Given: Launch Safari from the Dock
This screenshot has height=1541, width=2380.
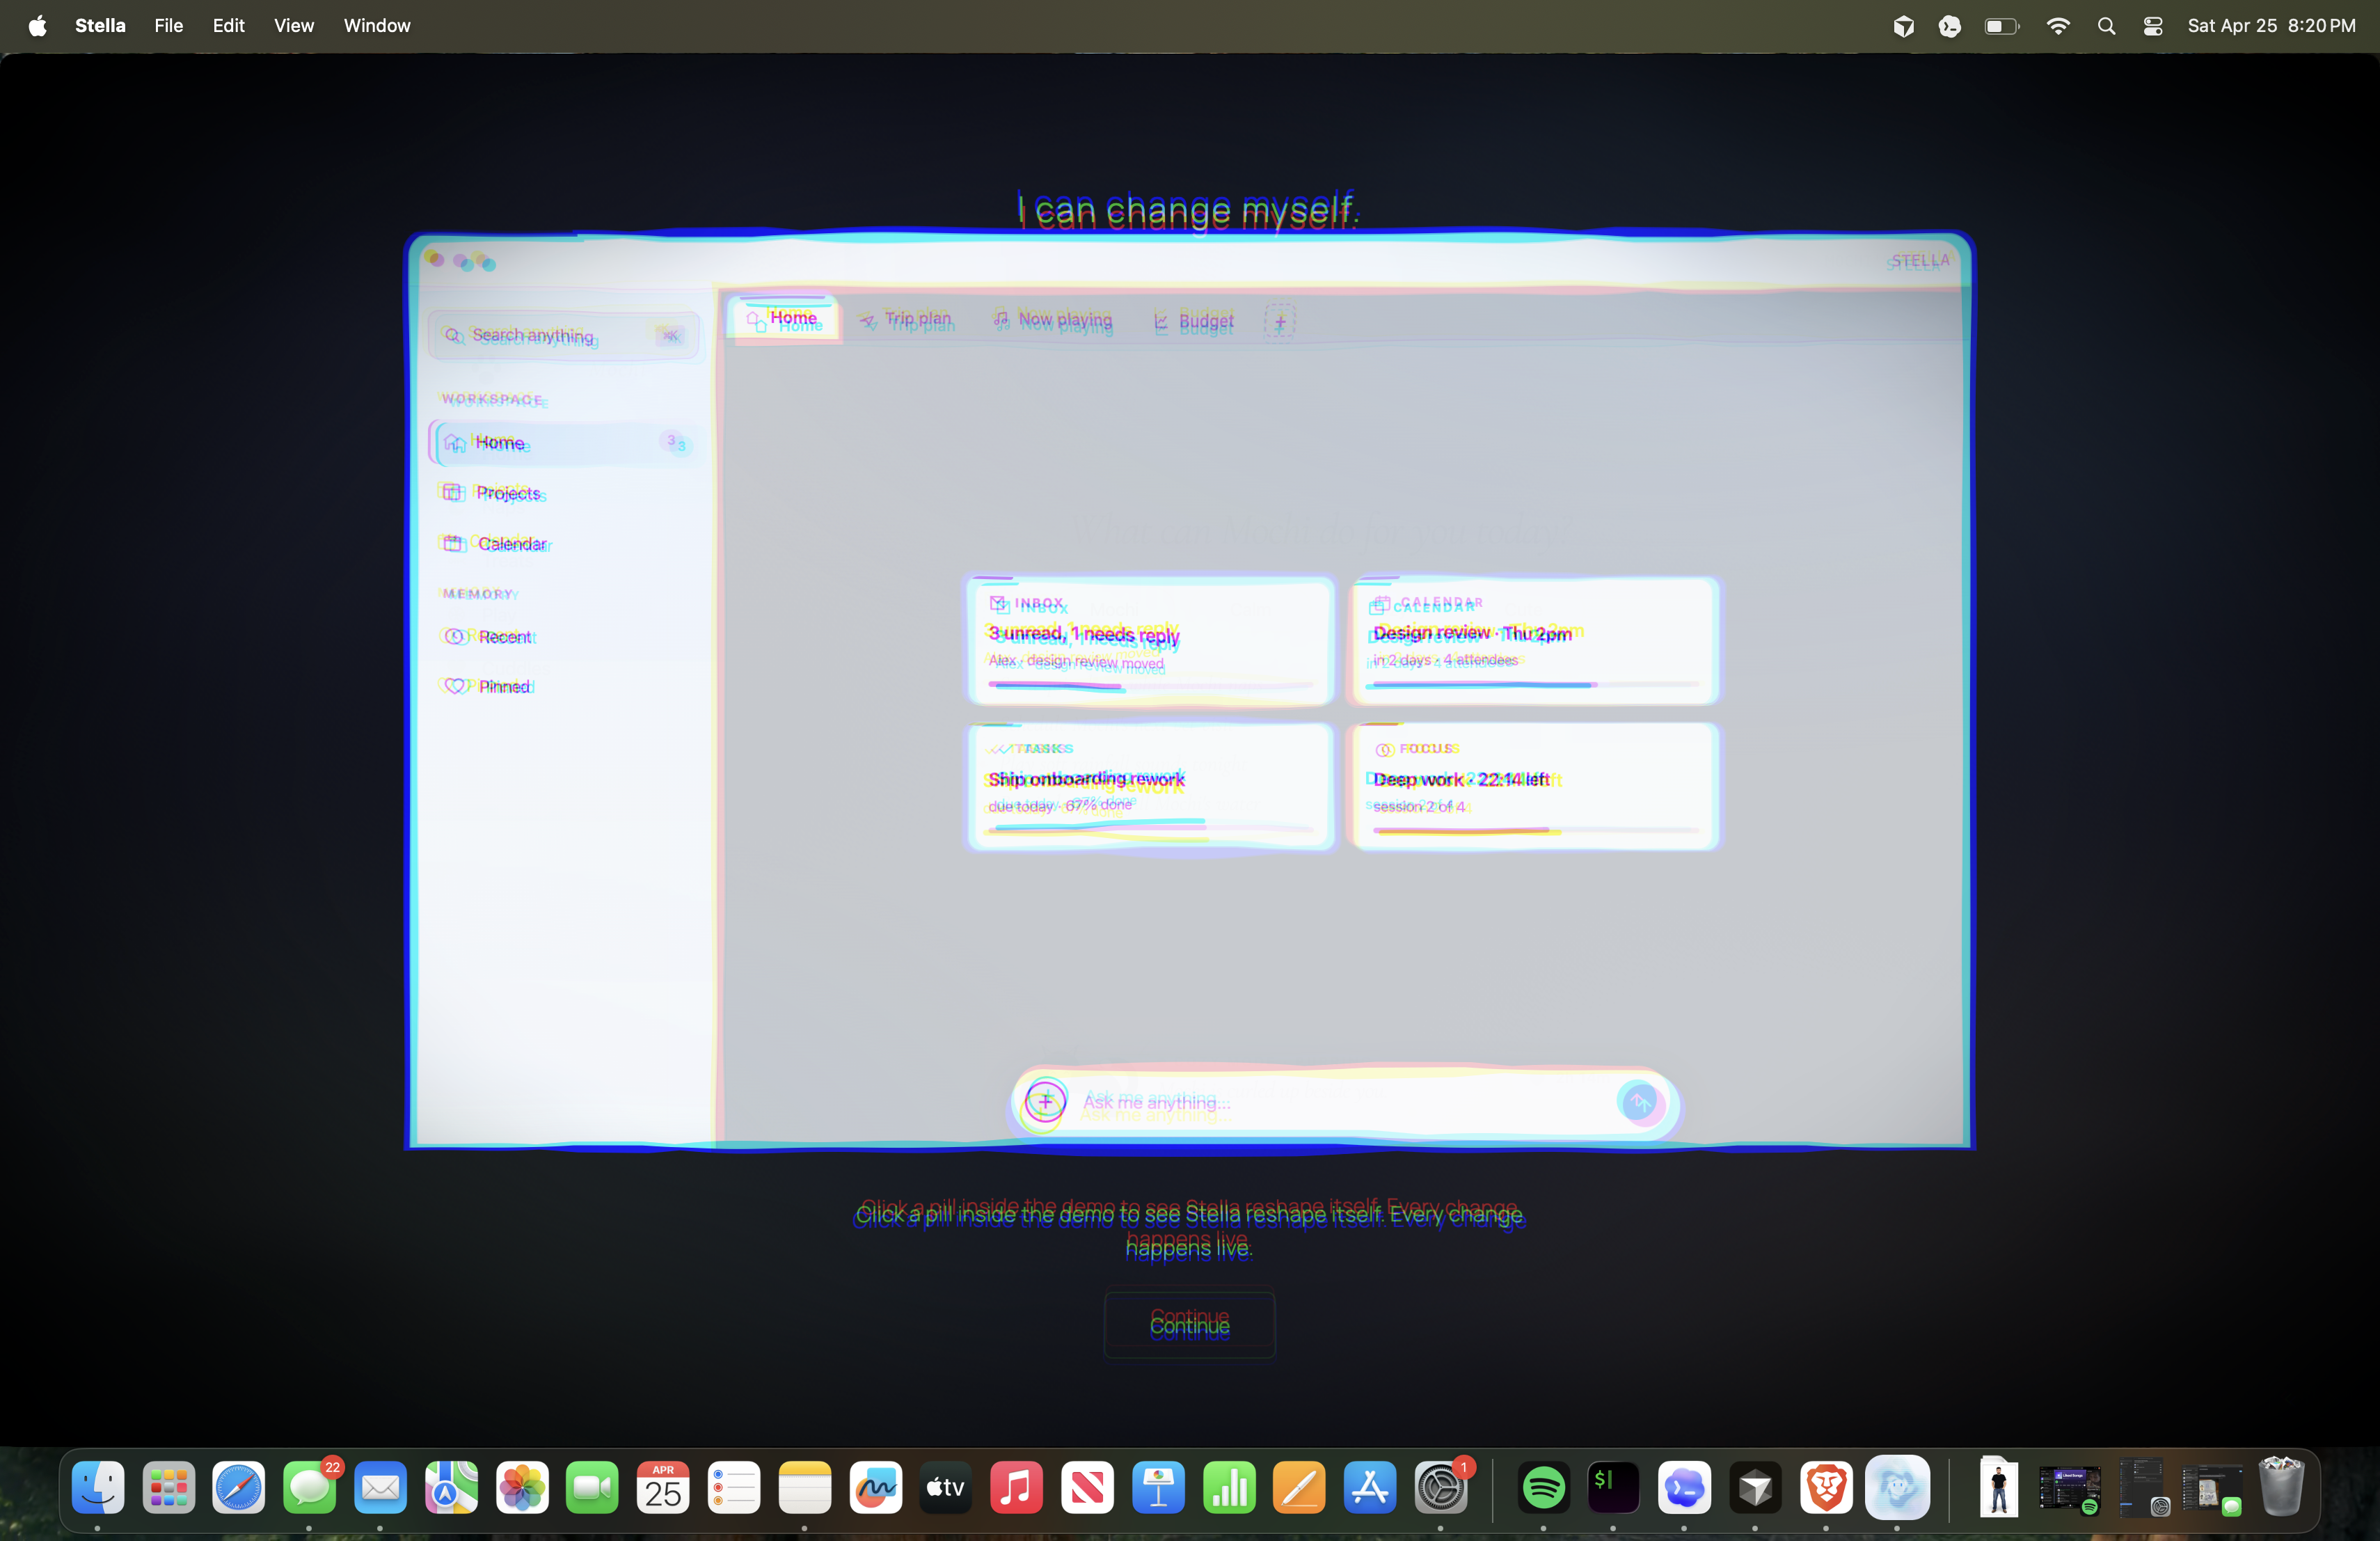Looking at the screenshot, I should click(239, 1487).
